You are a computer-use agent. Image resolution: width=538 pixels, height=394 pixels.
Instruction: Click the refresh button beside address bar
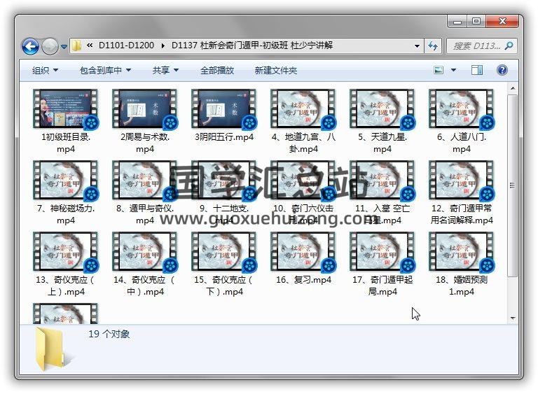point(433,46)
